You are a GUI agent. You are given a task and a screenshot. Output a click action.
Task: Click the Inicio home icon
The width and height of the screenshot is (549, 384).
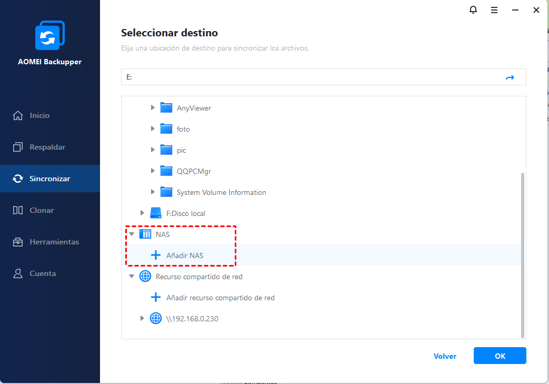point(18,115)
